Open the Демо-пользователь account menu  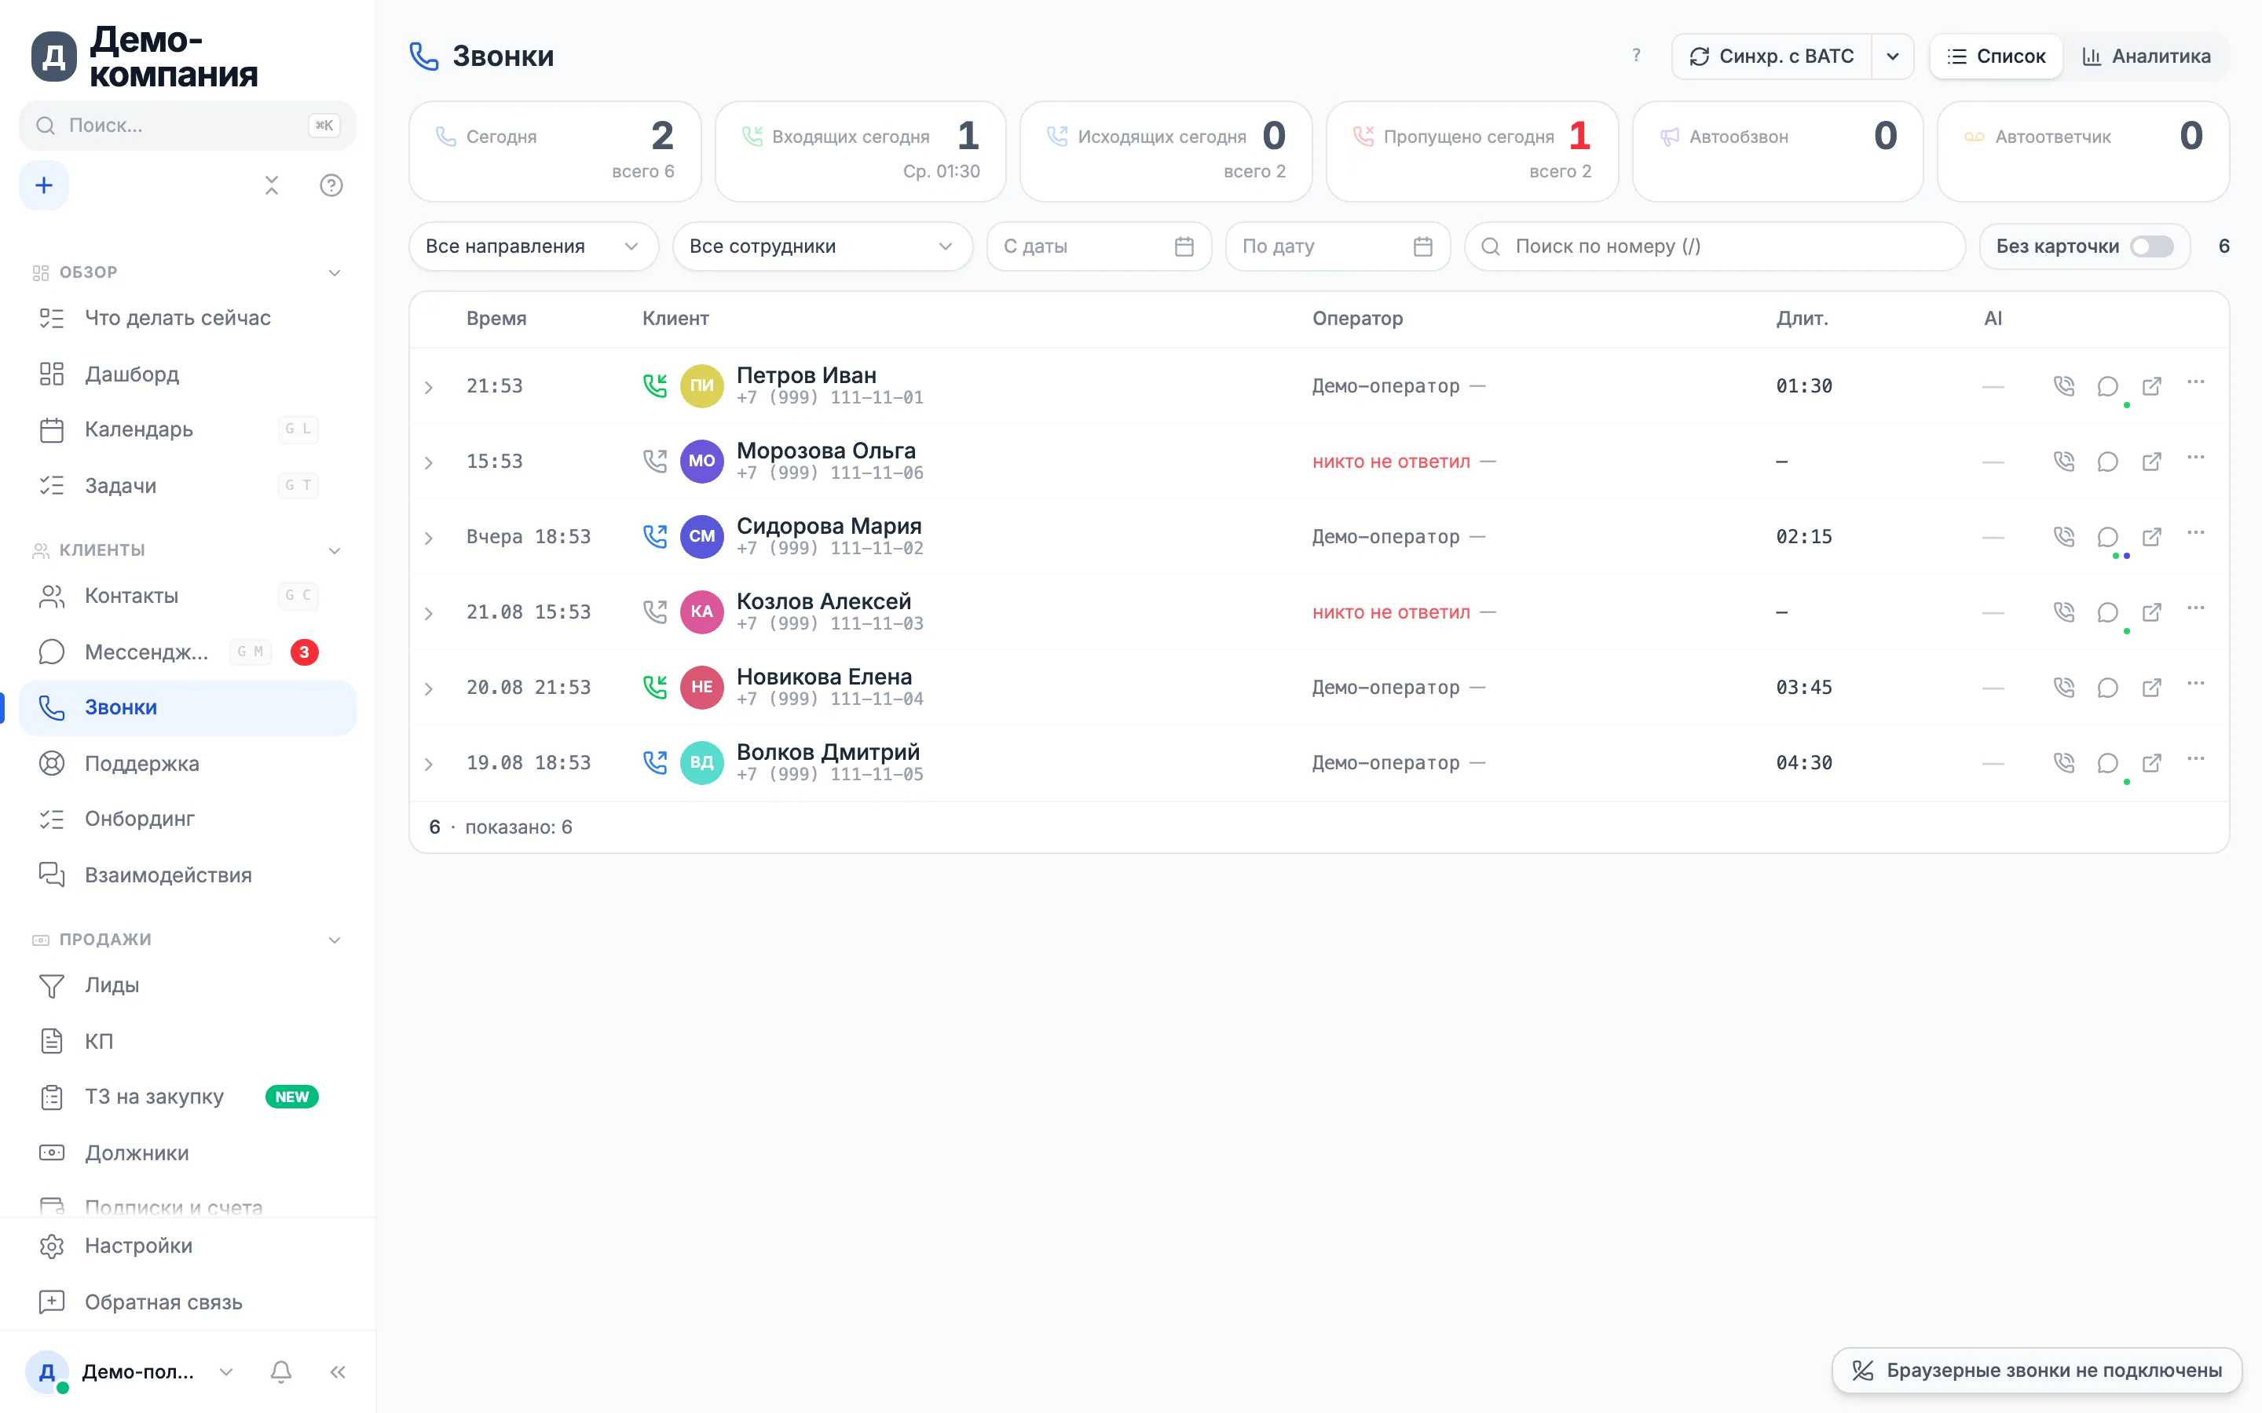(x=130, y=1371)
